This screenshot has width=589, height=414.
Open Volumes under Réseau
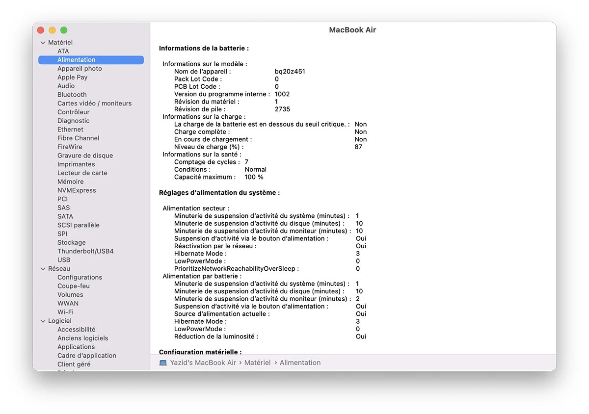click(70, 295)
